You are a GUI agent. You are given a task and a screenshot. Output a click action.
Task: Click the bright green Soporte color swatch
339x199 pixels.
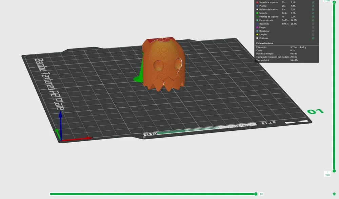(x=257, y=13)
